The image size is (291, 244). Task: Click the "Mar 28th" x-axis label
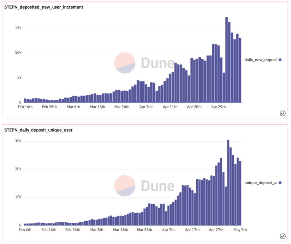click(144, 230)
